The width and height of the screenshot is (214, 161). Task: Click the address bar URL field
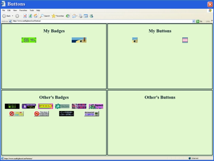click(102, 21)
